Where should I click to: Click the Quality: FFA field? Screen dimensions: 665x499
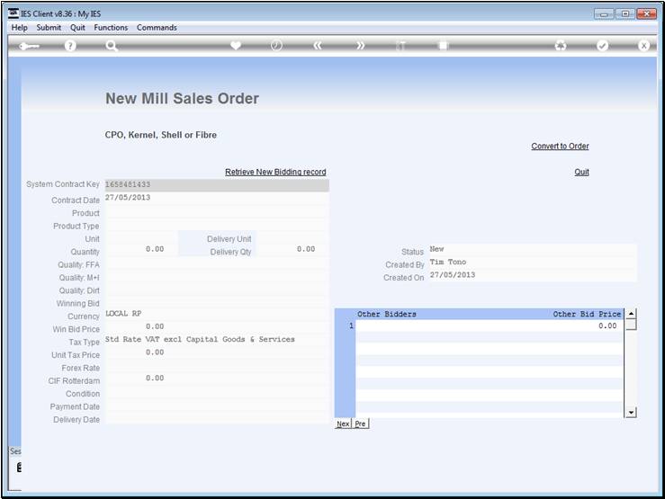[x=217, y=263]
